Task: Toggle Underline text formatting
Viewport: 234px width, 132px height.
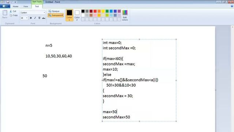Action: point(39,18)
